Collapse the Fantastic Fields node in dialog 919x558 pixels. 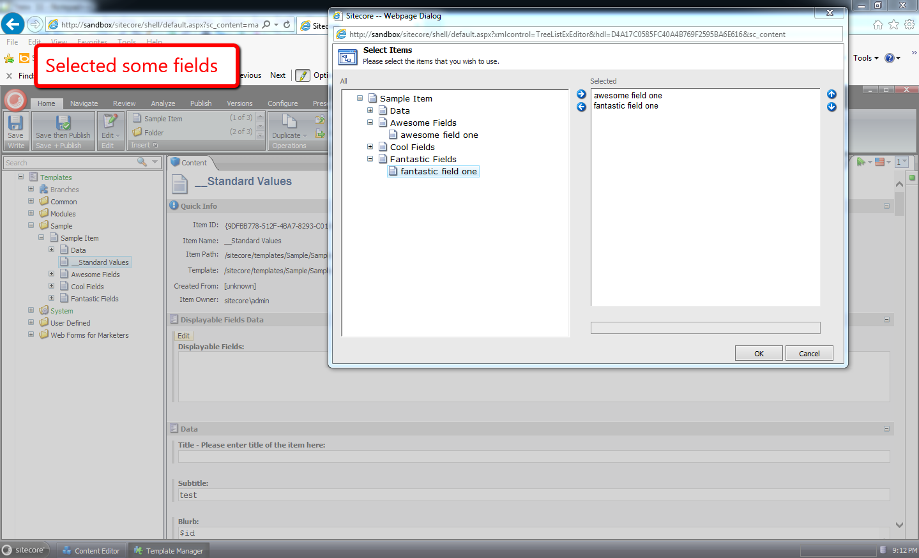[x=370, y=159]
